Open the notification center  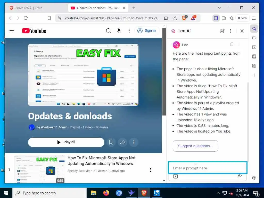pyautogui.click(x=256, y=193)
